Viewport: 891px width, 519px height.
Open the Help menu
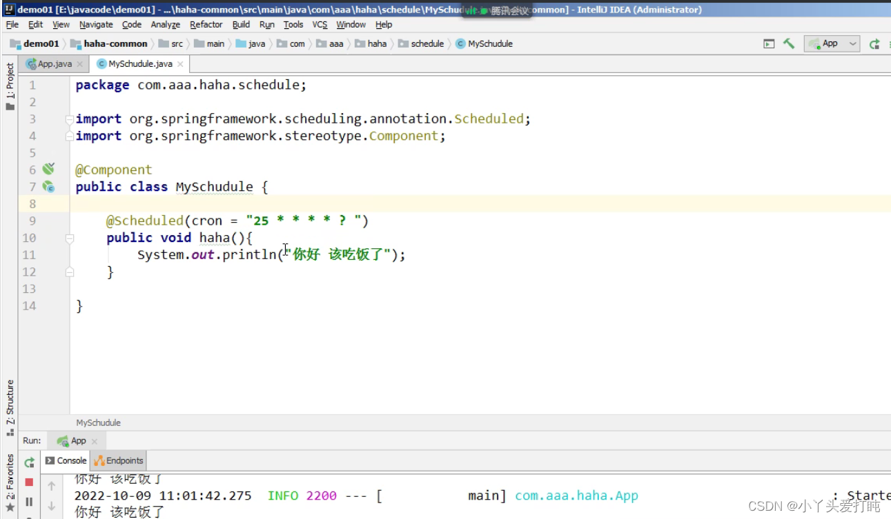384,24
